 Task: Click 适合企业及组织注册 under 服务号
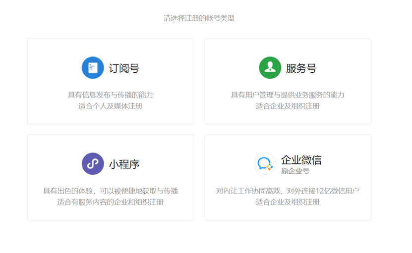click(288, 106)
